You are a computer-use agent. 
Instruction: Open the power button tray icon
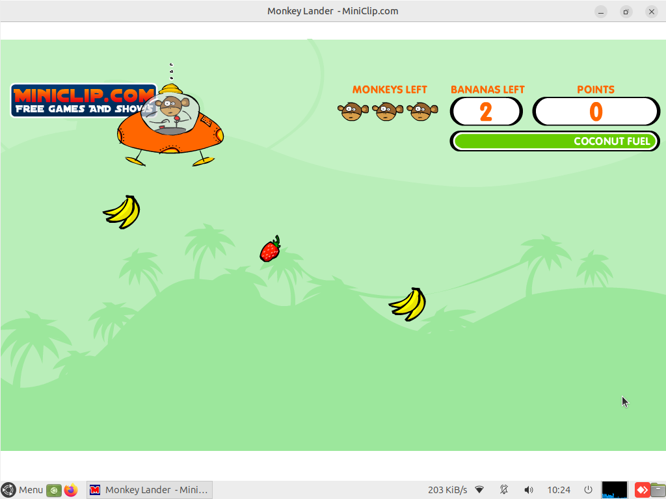click(588, 490)
